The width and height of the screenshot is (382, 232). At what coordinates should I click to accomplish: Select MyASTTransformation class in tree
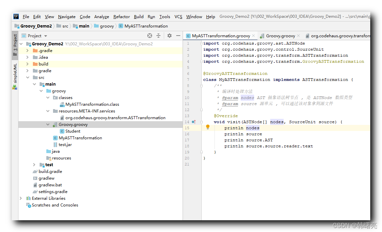80,138
